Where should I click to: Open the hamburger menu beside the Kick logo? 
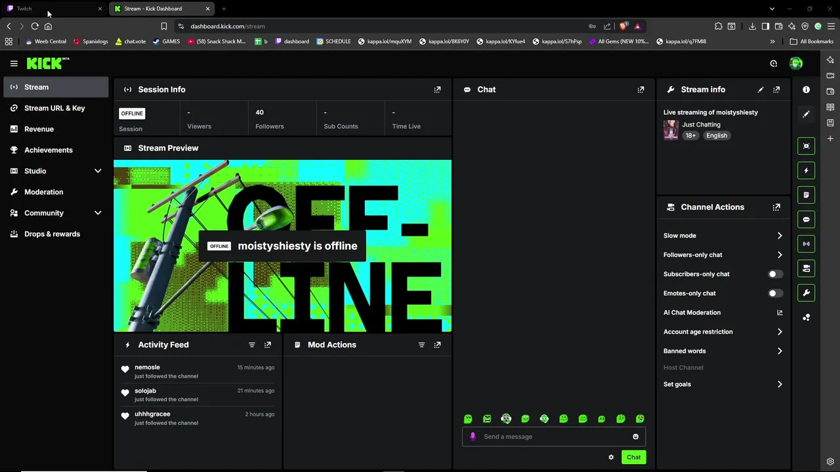(14, 64)
